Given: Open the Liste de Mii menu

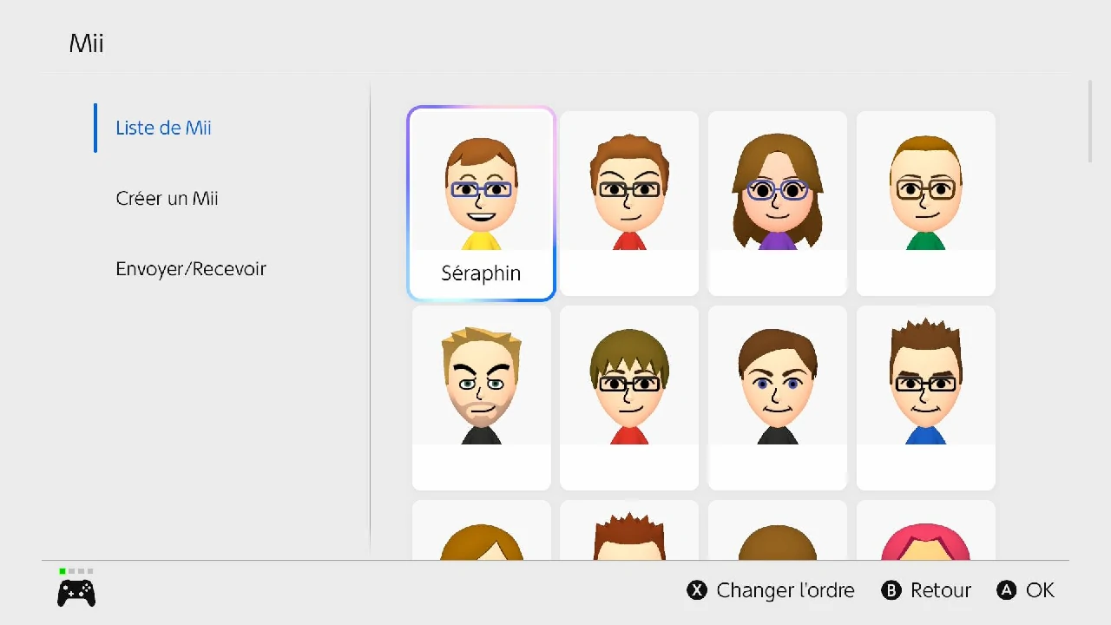Looking at the screenshot, I should (163, 128).
